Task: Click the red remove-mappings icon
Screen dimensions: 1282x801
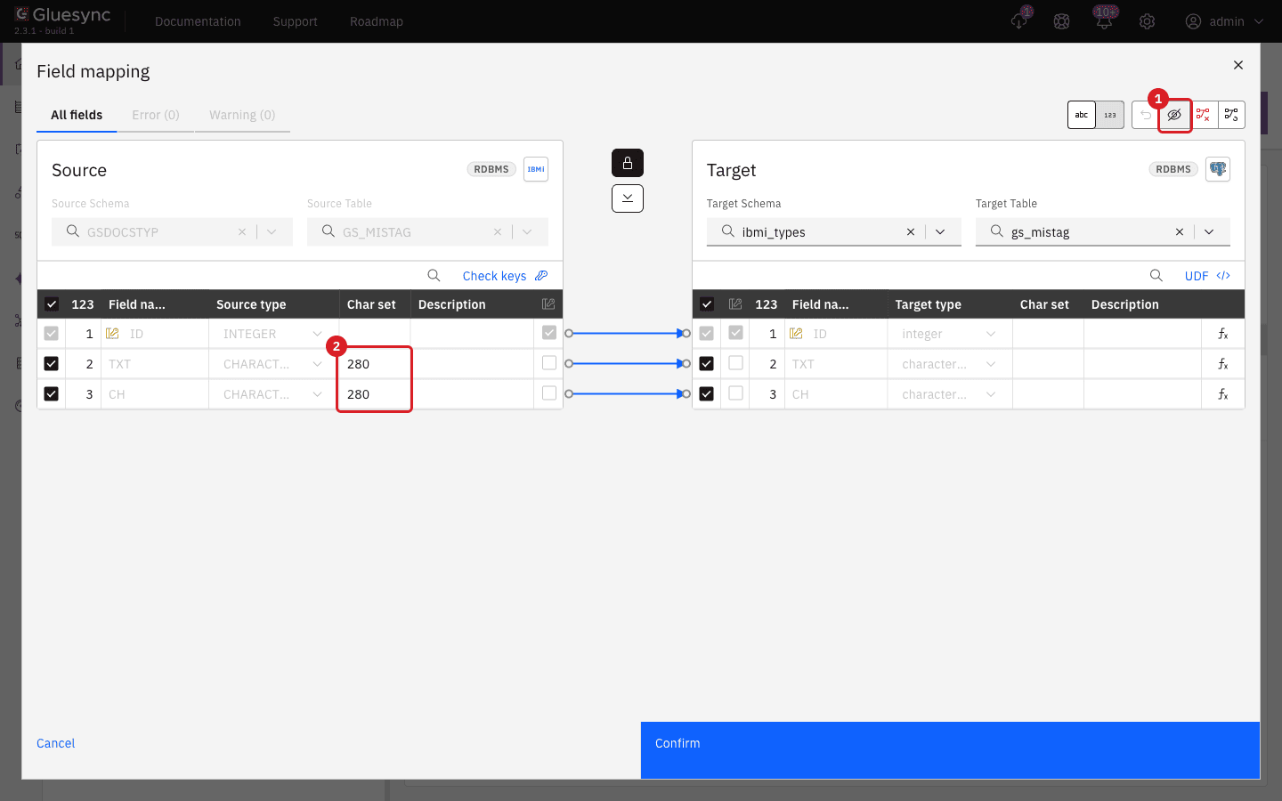Action: [1203, 115]
